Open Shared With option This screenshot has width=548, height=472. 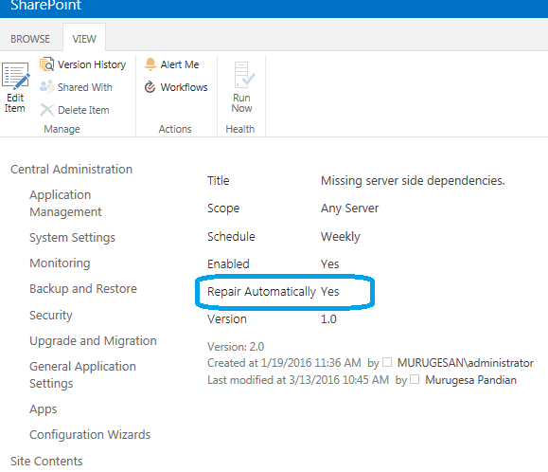[85, 87]
